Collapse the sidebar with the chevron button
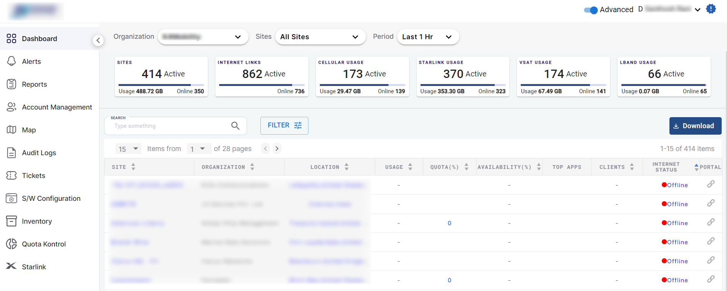This screenshot has width=727, height=291. (98, 40)
